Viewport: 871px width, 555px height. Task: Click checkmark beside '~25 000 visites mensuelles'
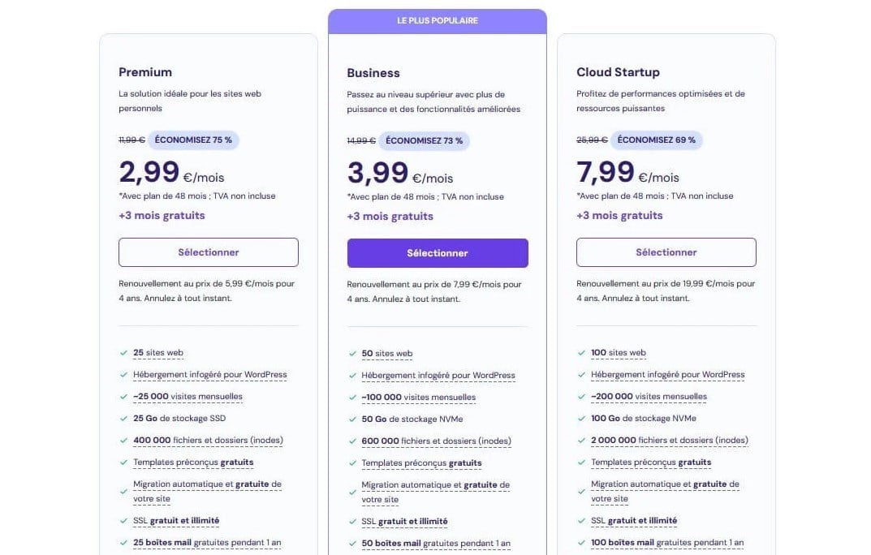point(124,397)
